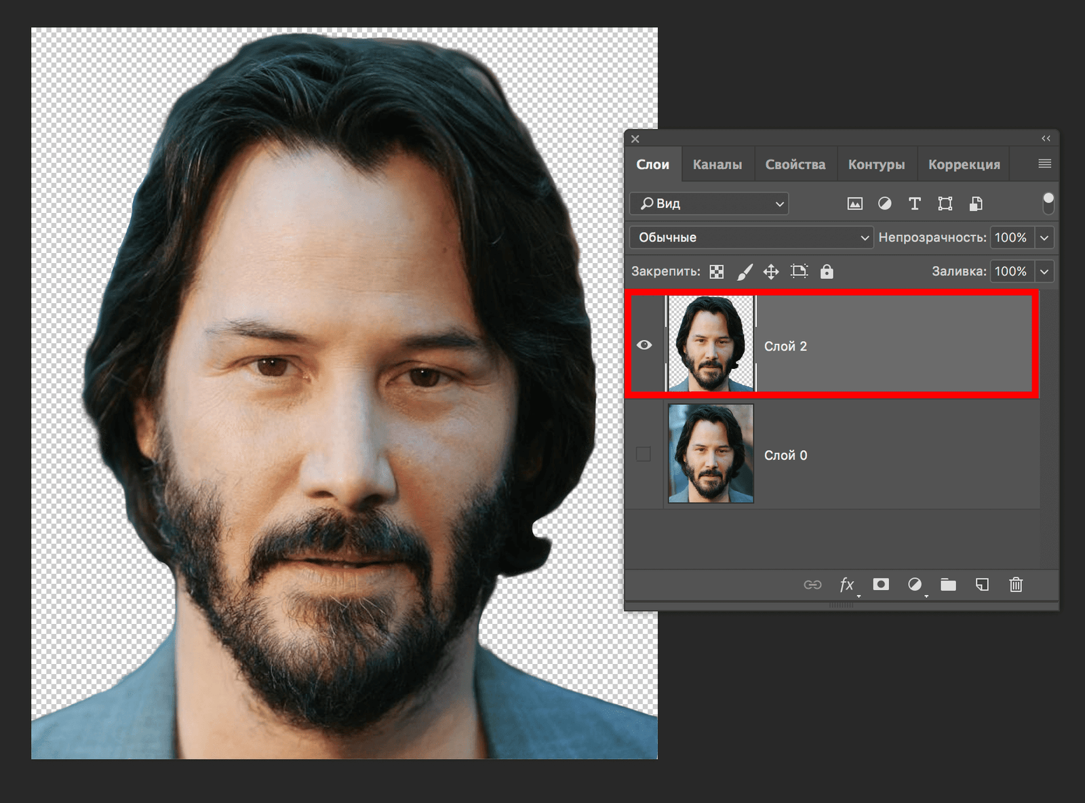The width and height of the screenshot is (1085, 803).
Task: Open the panel hamburger options menu
Action: tap(1044, 163)
